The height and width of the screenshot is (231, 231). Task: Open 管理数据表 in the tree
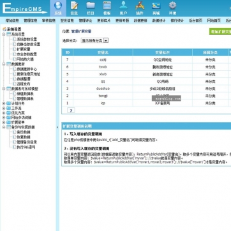click(25, 99)
